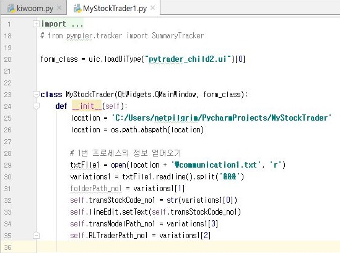Viewport: 340px width, 253px height.
Task: Click line number 18 in the gutter
Action: 8,36
